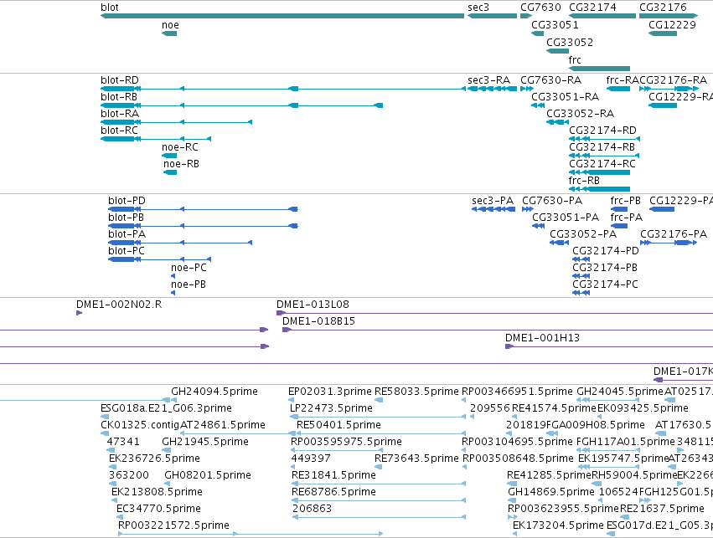Select EST GH08201.5prime
Screen dimensions: 713x538
click(x=168, y=484)
